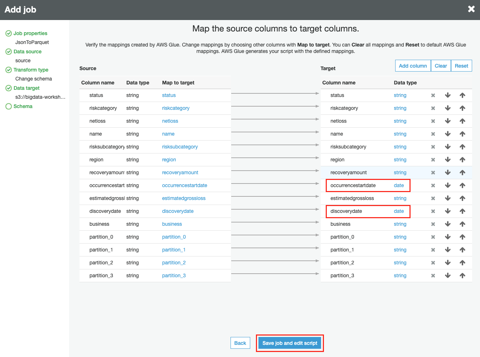Screen dimensions: 480x357
Task: Go to Job properties step
Action: (30, 33)
